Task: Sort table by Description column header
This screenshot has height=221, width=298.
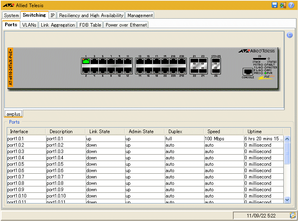Action: tap(66, 132)
